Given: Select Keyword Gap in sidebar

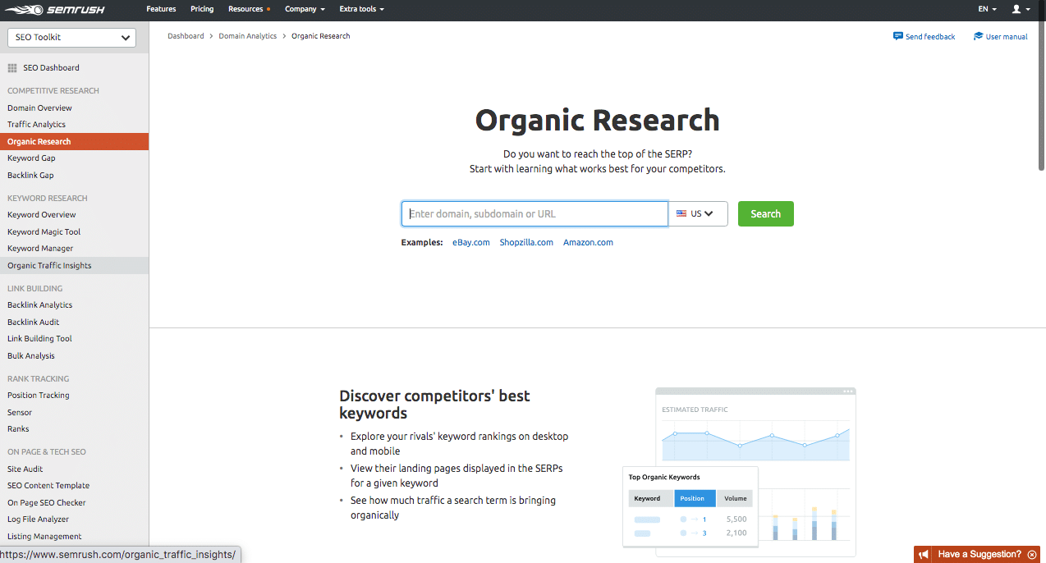Looking at the screenshot, I should 31,158.
